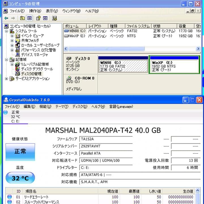Click the WinXP (E:) volume icon in list
This screenshot has width=204, height=204.
pyautogui.click(x=66, y=36)
